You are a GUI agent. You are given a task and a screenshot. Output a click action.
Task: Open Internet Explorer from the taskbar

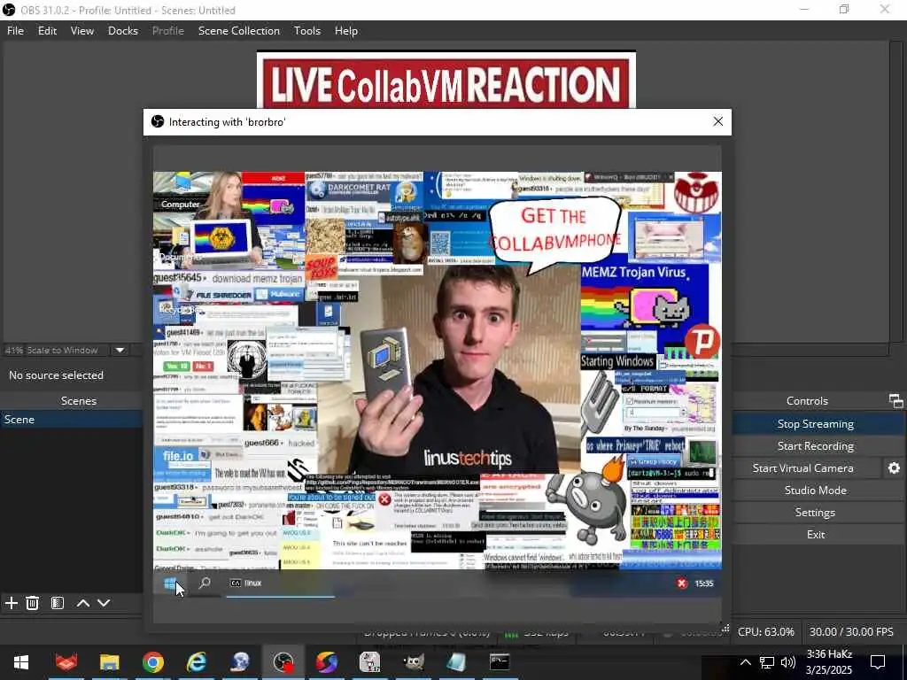coord(196,662)
